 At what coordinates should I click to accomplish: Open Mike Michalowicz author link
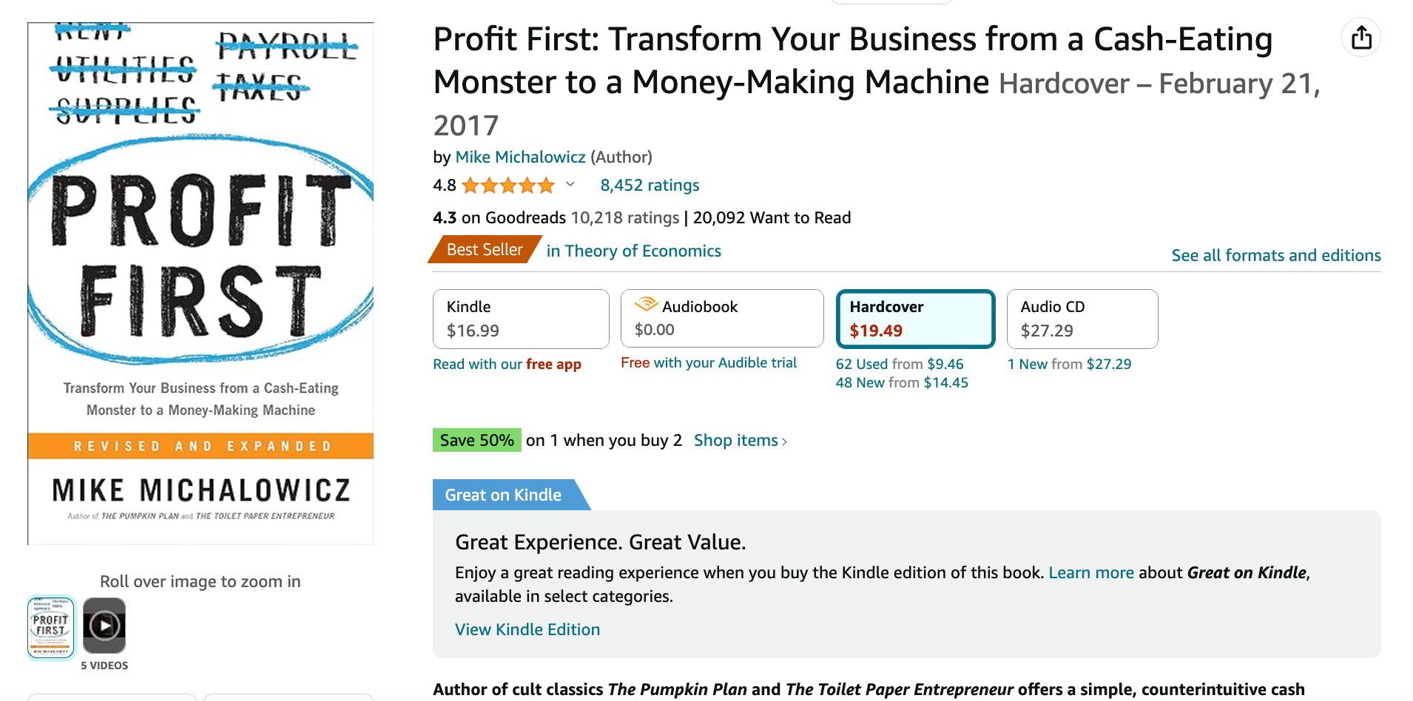tap(521, 157)
